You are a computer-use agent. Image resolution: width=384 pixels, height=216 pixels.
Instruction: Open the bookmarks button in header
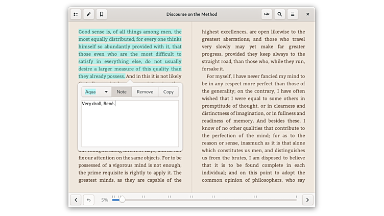point(101,14)
